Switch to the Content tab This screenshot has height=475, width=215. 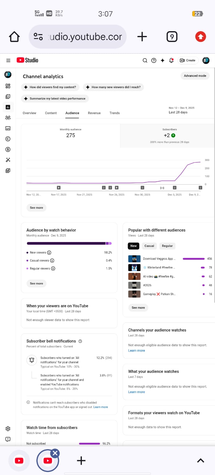pyautogui.click(x=51, y=113)
